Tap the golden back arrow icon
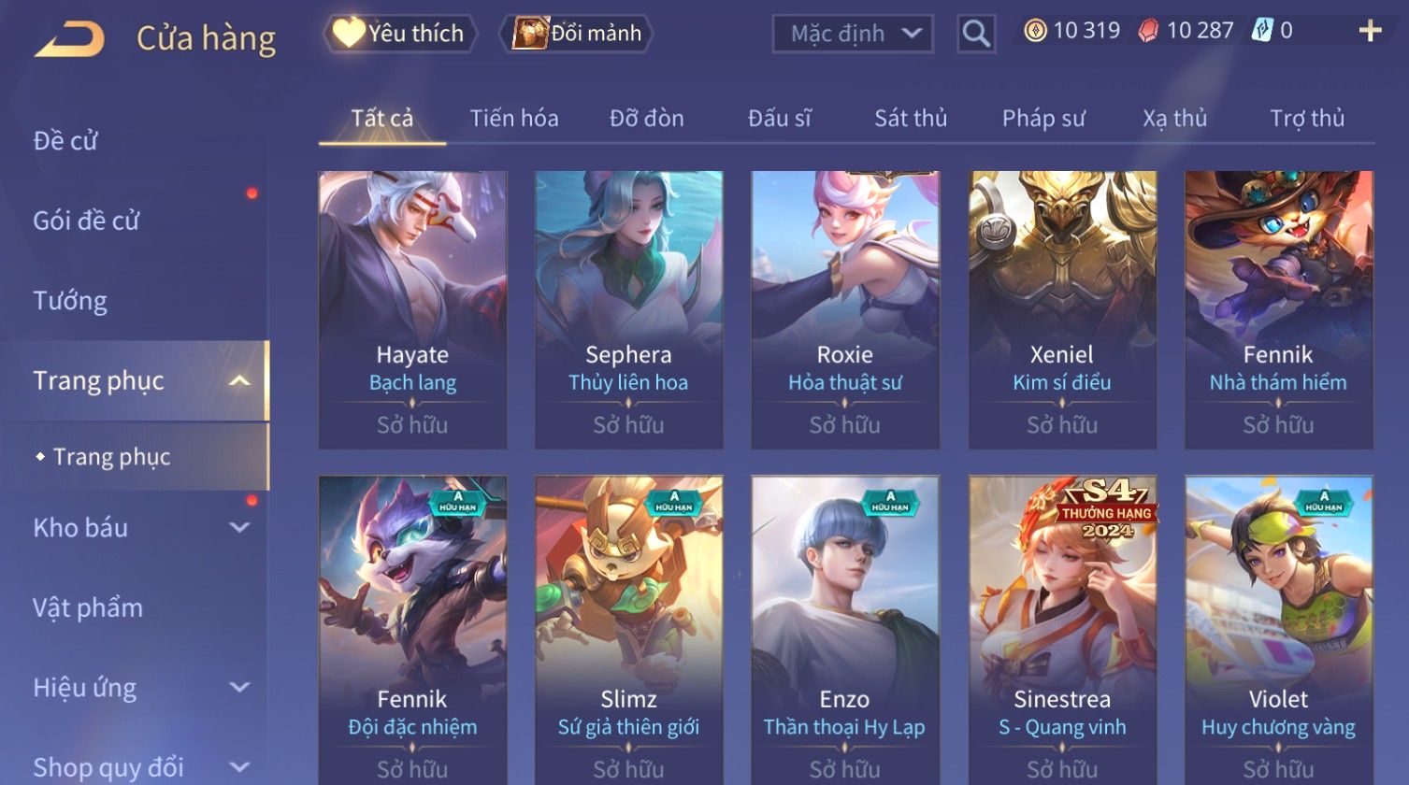This screenshot has width=1409, height=785. (69, 38)
